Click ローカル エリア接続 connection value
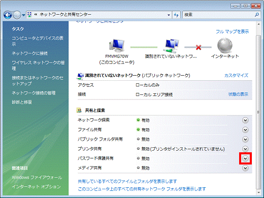This screenshot has height=198, width=264. click(x=154, y=94)
